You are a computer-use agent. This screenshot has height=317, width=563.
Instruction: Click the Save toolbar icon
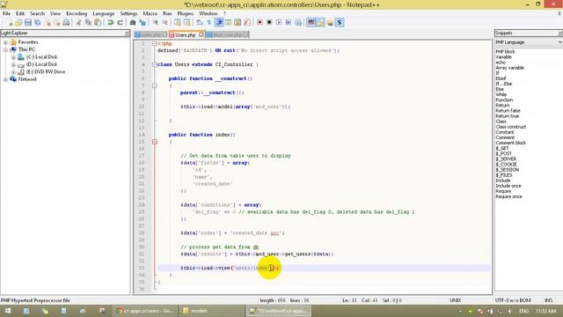click(28, 23)
